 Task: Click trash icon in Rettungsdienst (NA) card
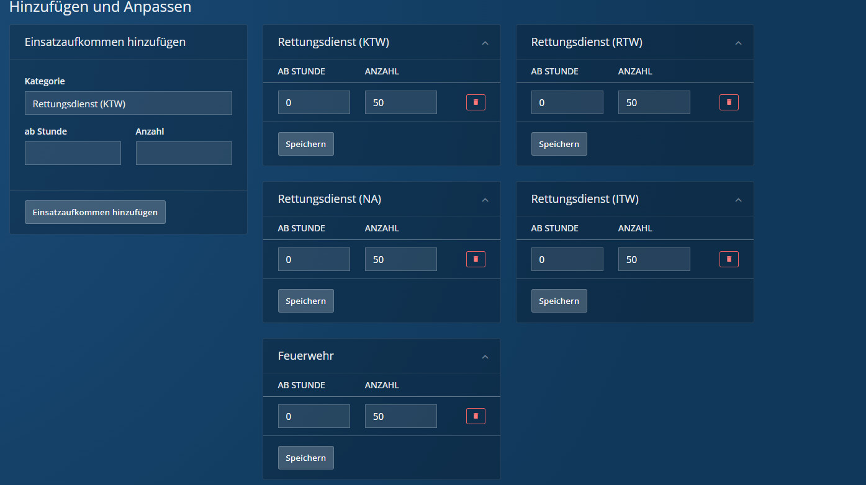476,259
